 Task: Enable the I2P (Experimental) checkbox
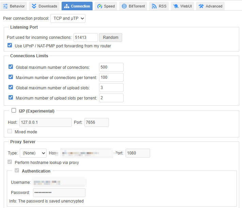click(14, 110)
